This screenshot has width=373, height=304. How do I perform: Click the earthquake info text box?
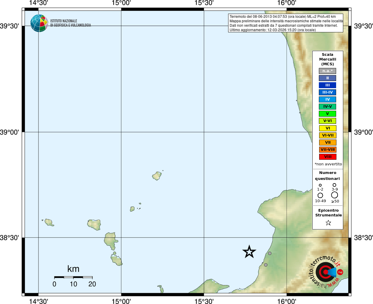[x=286, y=23]
